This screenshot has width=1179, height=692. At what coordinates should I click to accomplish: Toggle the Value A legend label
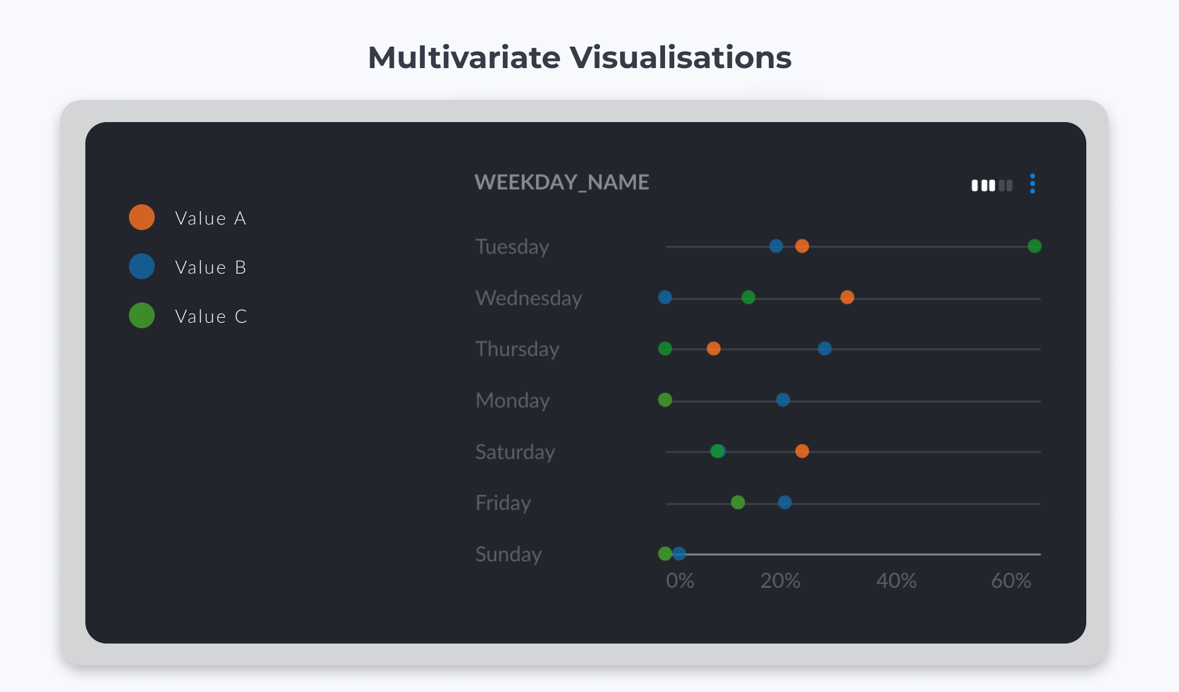[x=211, y=218]
